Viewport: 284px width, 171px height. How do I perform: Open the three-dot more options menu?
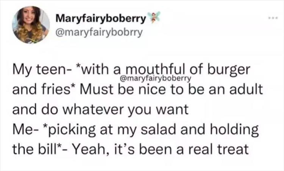coord(270,18)
